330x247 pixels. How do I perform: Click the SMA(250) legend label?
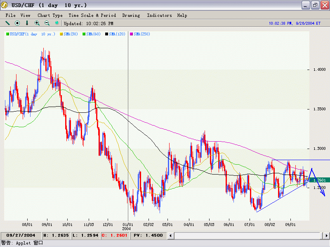click(141, 34)
